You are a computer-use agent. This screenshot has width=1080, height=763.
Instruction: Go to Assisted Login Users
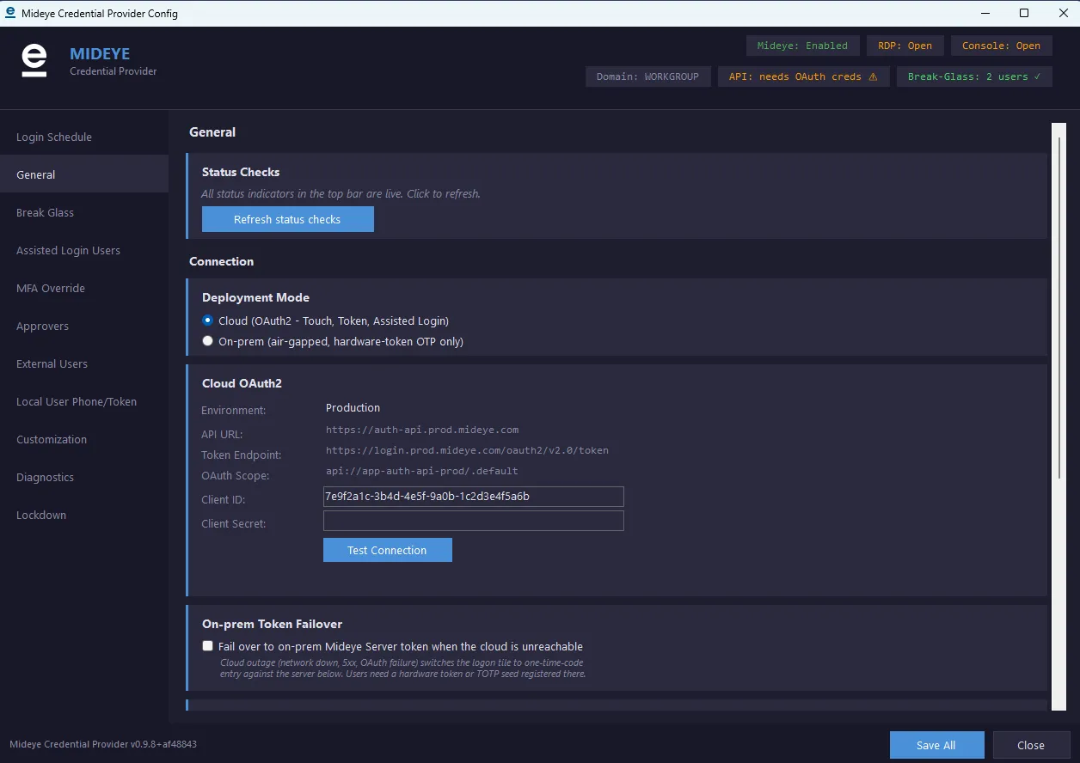click(x=84, y=250)
